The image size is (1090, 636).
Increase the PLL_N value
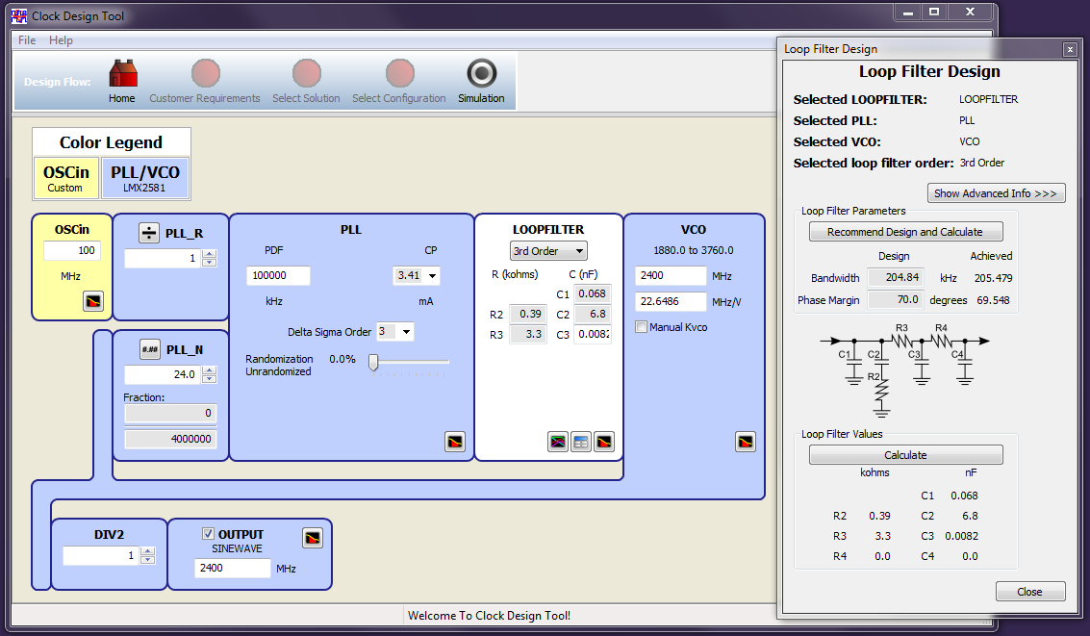coord(209,370)
